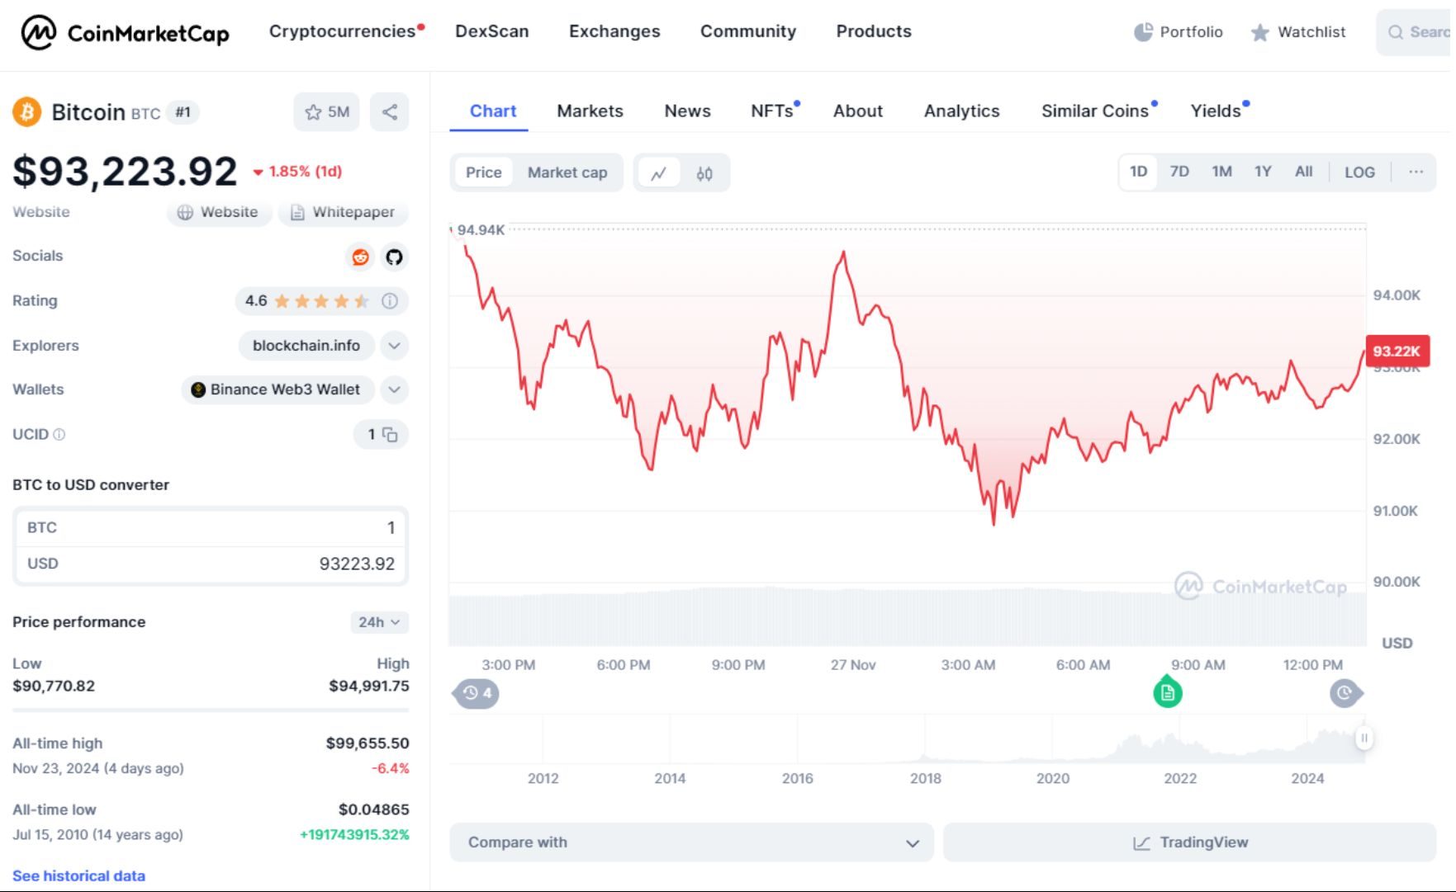
Task: Open Bitcoin's Whitepaper
Action: tap(343, 212)
